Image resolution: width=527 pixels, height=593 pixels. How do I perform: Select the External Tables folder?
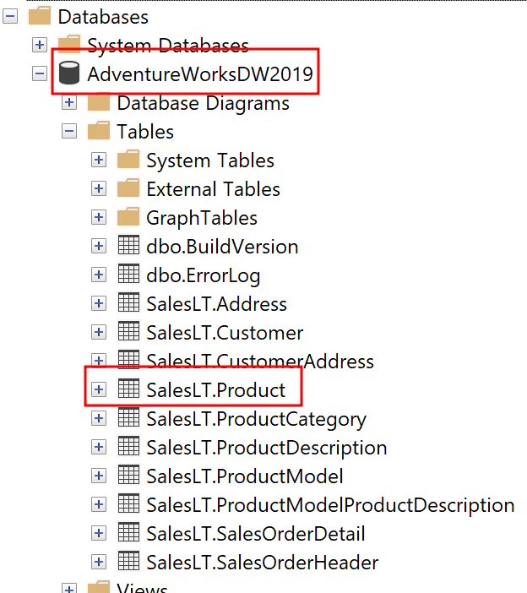pyautogui.click(x=213, y=189)
